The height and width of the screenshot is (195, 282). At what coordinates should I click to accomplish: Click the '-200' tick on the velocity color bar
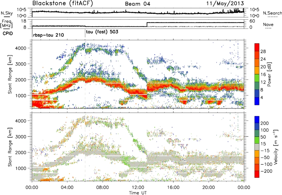pos(266,171)
